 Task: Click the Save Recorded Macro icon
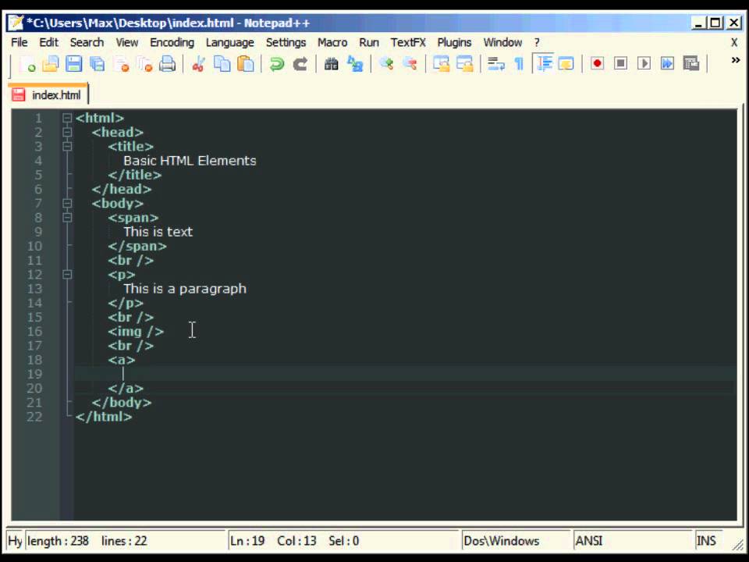pos(690,64)
